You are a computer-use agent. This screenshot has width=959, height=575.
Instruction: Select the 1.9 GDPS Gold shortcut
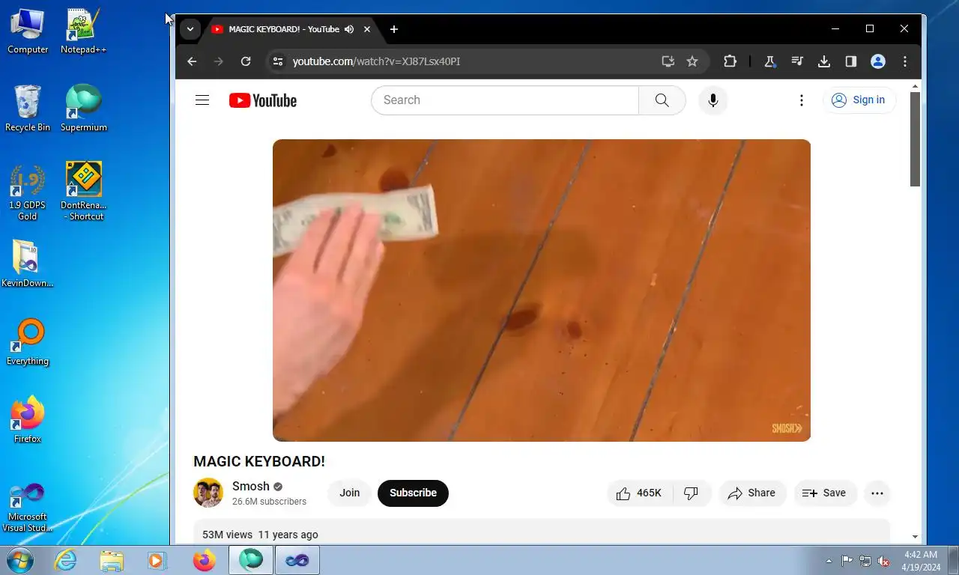[28, 192]
